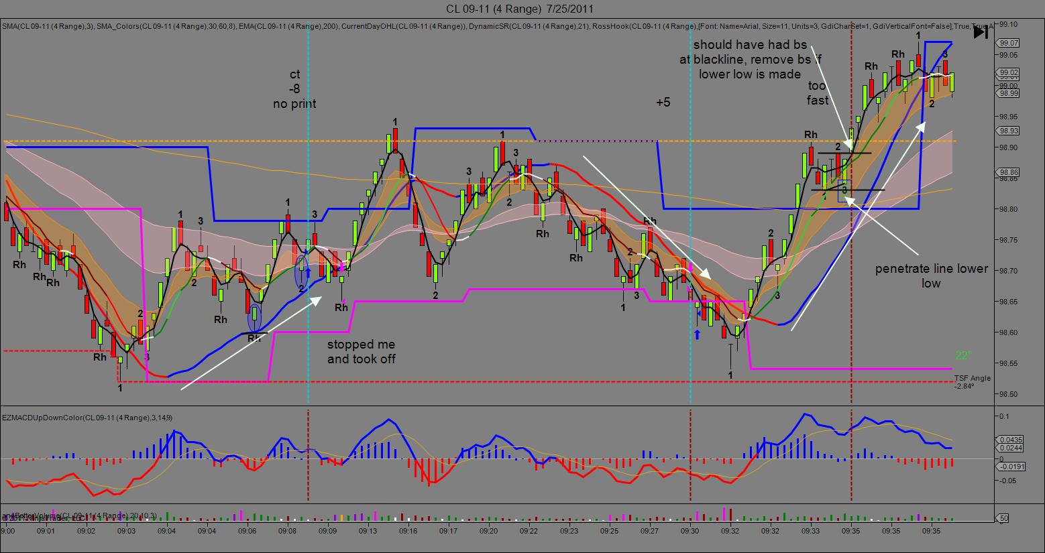Click the 98.55 price axis label
The image size is (1045, 553).
pos(1009,363)
